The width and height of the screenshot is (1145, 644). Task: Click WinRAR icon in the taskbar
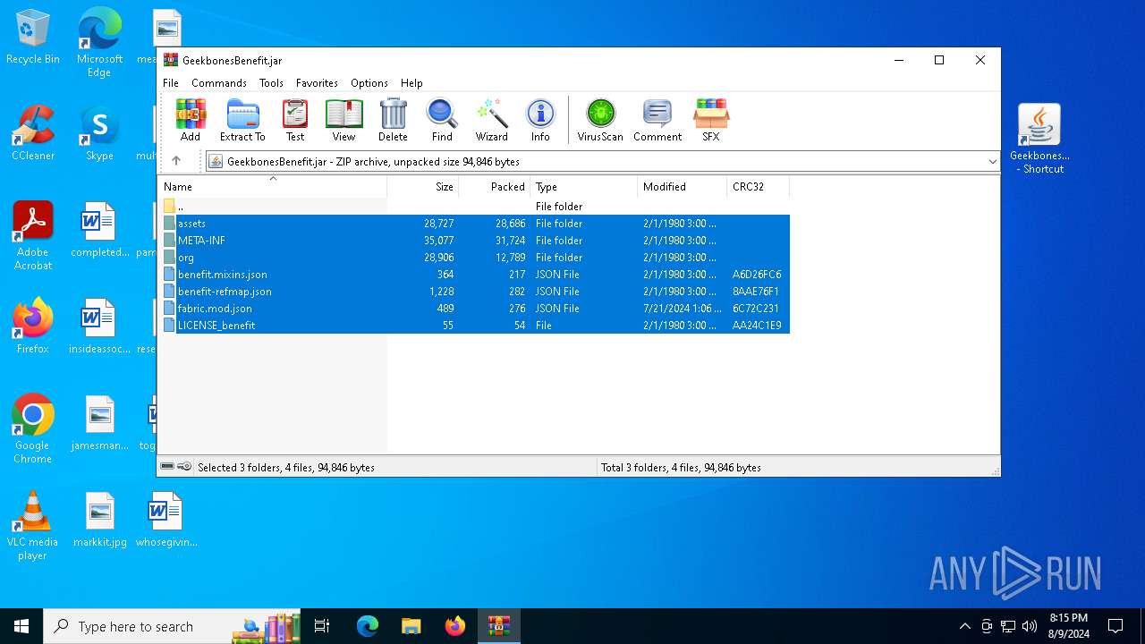tap(498, 626)
